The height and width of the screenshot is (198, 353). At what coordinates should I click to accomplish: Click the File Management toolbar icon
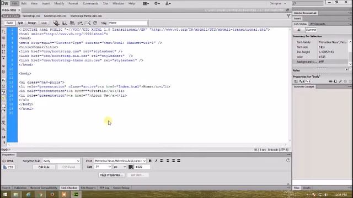pos(72,23)
